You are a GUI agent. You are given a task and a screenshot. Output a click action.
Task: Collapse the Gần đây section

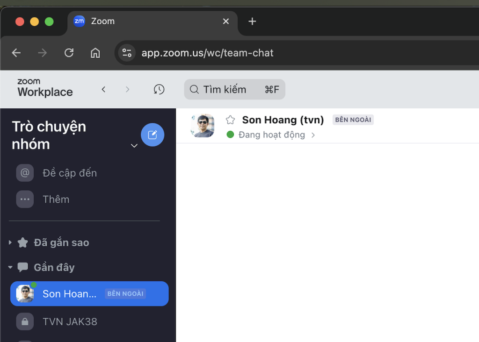10,267
